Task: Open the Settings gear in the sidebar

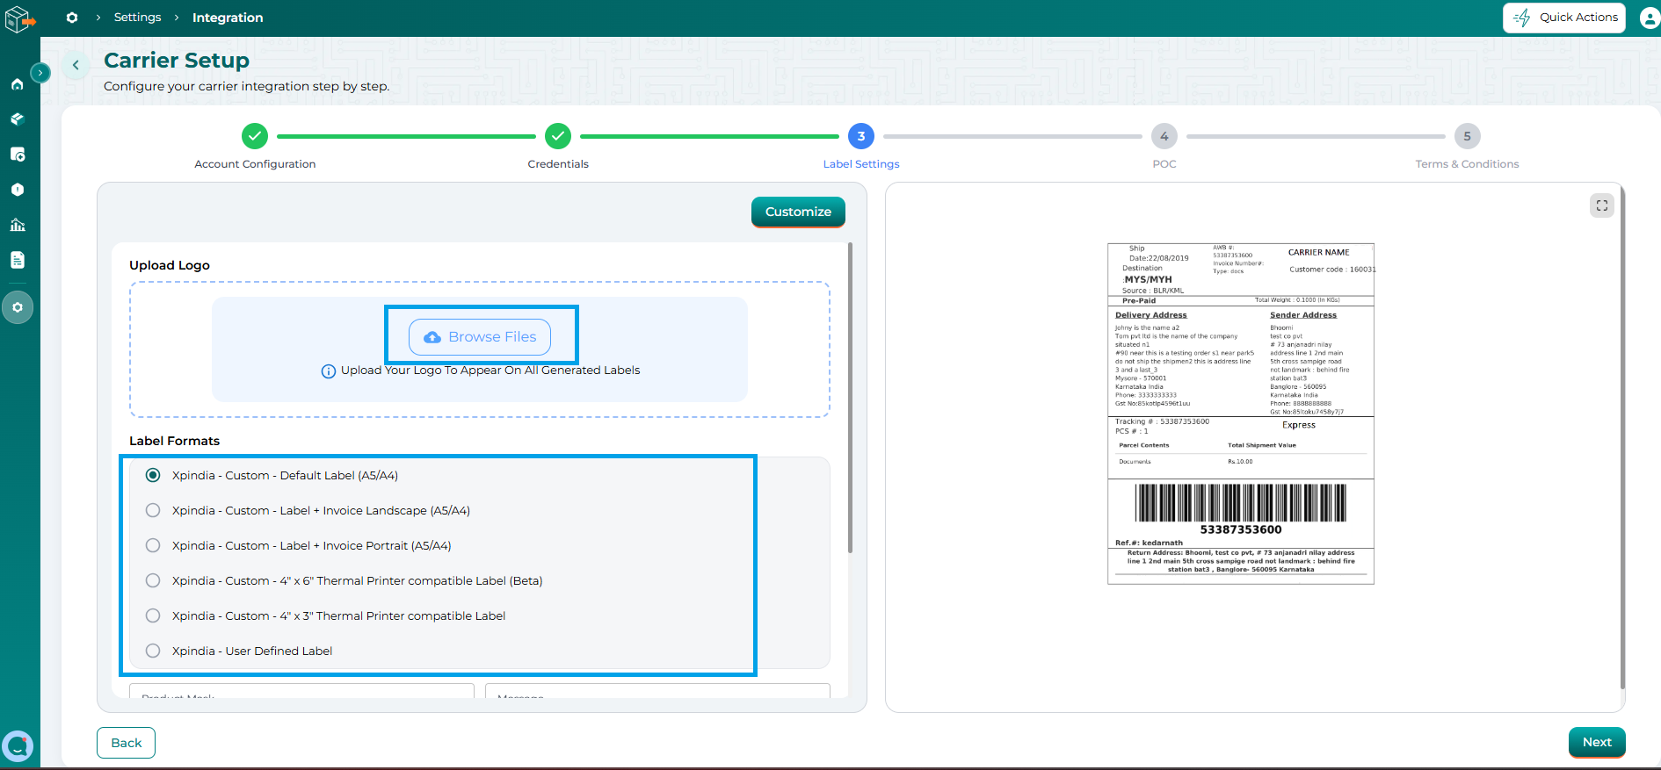Action: tap(18, 307)
